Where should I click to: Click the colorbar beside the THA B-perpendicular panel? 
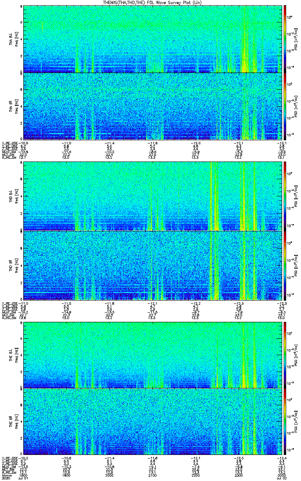(x=285, y=39)
